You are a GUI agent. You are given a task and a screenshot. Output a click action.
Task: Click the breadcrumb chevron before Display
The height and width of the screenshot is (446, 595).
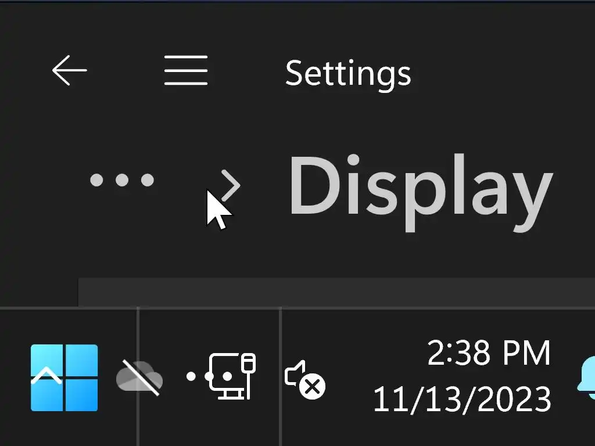(x=231, y=186)
